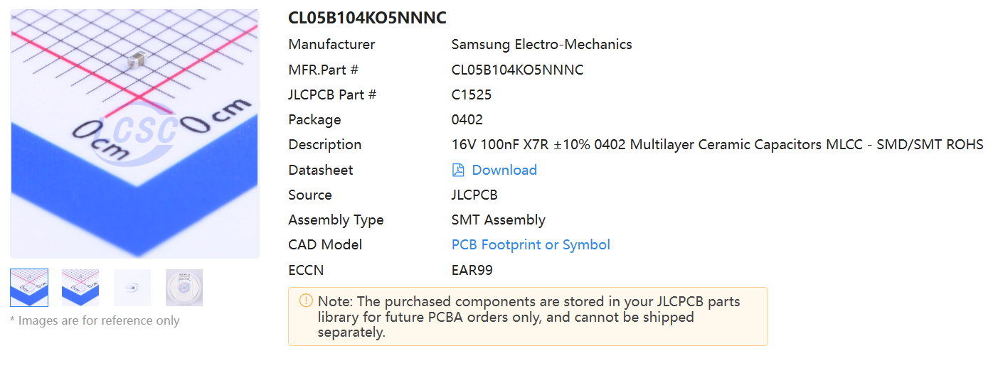
Task: Select the fourth thumbnail showing the reel
Action: click(184, 288)
